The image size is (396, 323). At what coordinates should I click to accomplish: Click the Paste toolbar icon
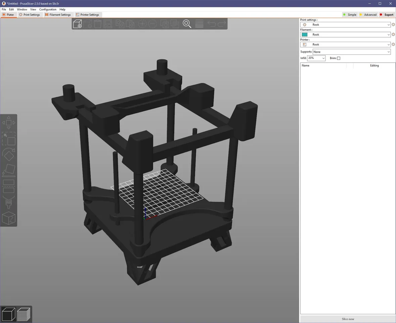pyautogui.click(x=130, y=24)
